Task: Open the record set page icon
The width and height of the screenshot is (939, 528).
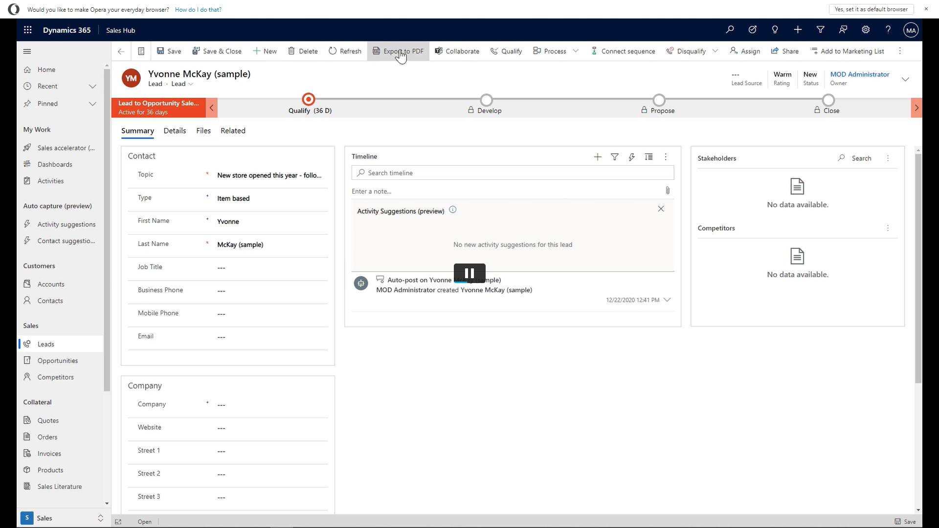Action: [x=141, y=51]
